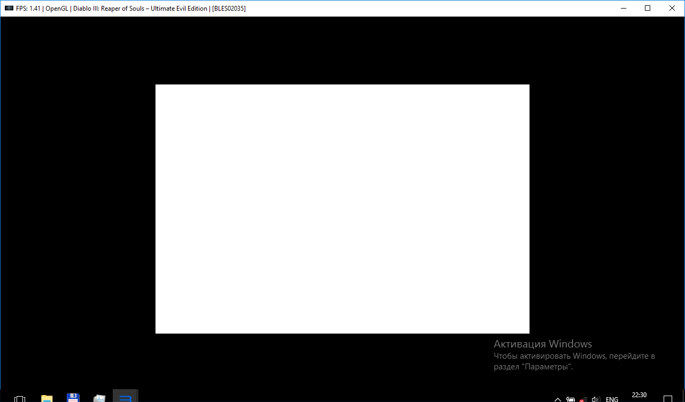Open the volume speaker tray icon
Viewport: 685px width, 402px height.
(596, 399)
